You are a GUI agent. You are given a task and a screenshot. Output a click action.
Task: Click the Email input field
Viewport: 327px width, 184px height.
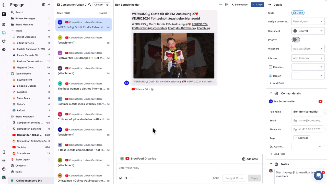click(x=307, y=120)
